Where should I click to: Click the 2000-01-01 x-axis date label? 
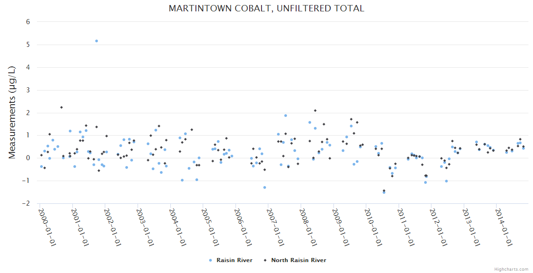click(x=46, y=227)
